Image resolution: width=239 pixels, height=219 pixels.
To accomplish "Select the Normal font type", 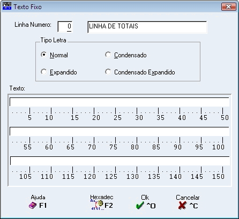I will click(x=43, y=55).
